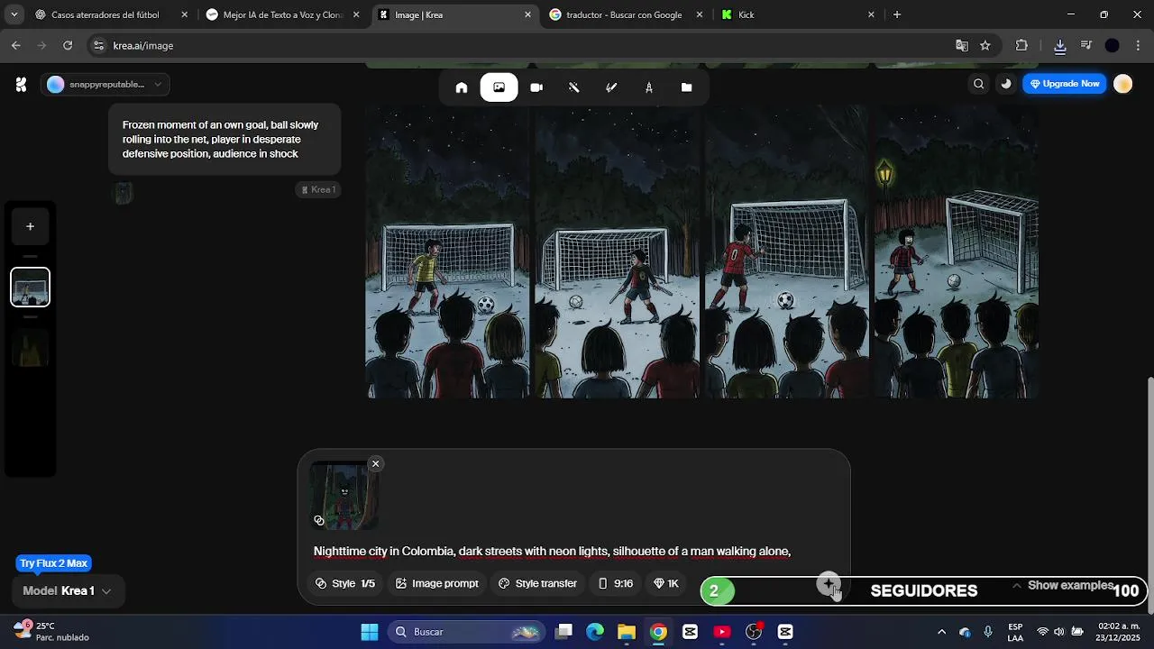Open File Explorer from taskbar

pos(627,632)
